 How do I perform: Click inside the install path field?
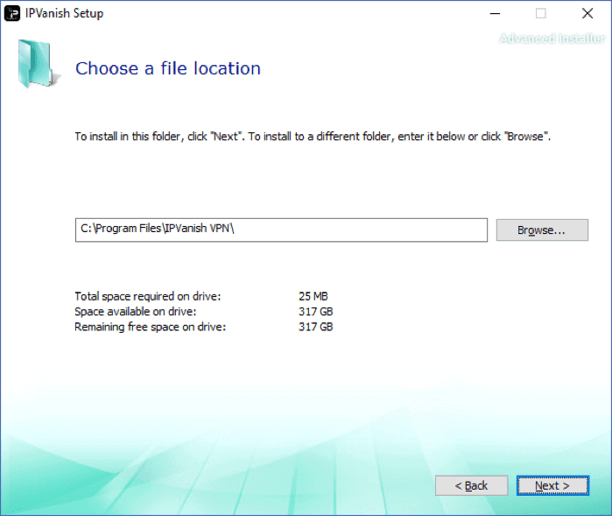point(280,230)
